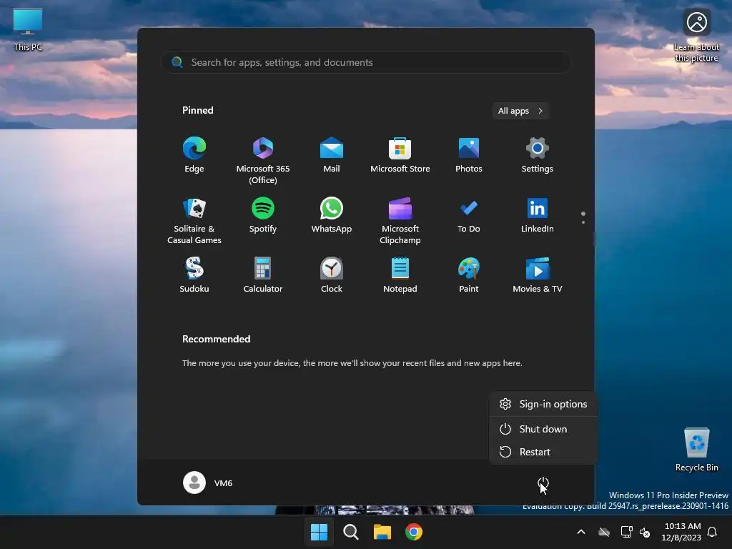
Task: Launch Notepad
Action: [400, 275]
